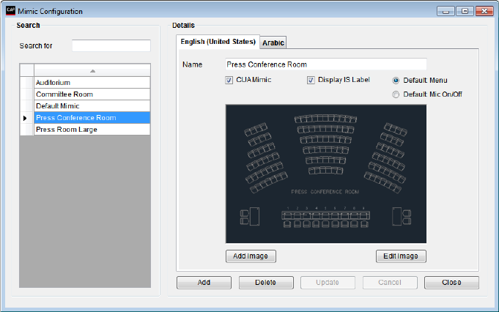This screenshot has width=499, height=312.
Task: Minimize the Mimic Configuration window
Action: click(447, 11)
